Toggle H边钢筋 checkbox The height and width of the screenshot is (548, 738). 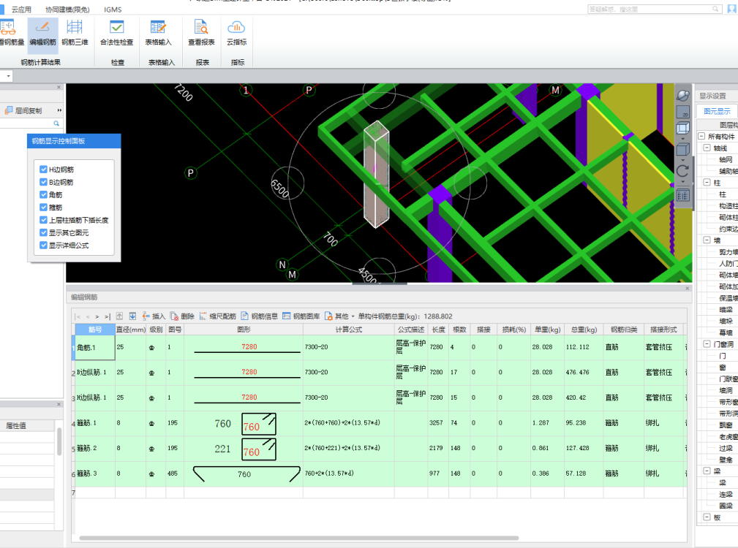tap(43, 170)
